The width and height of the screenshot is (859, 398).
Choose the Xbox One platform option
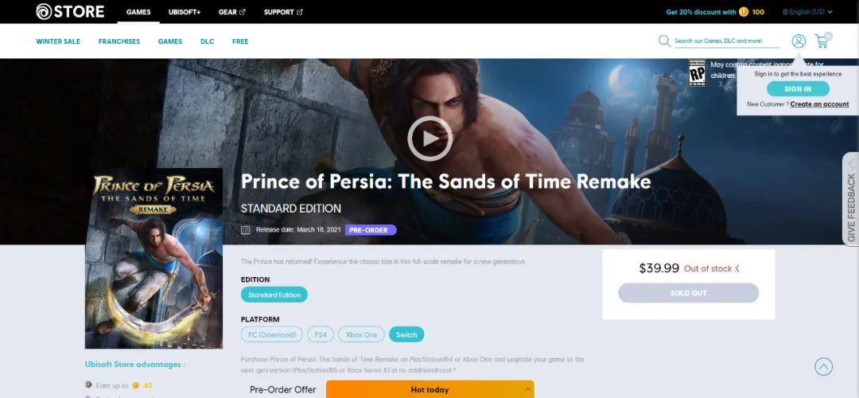tap(361, 334)
